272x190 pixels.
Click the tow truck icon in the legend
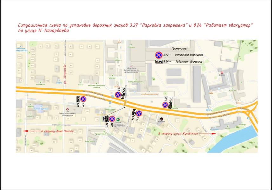click(x=158, y=62)
